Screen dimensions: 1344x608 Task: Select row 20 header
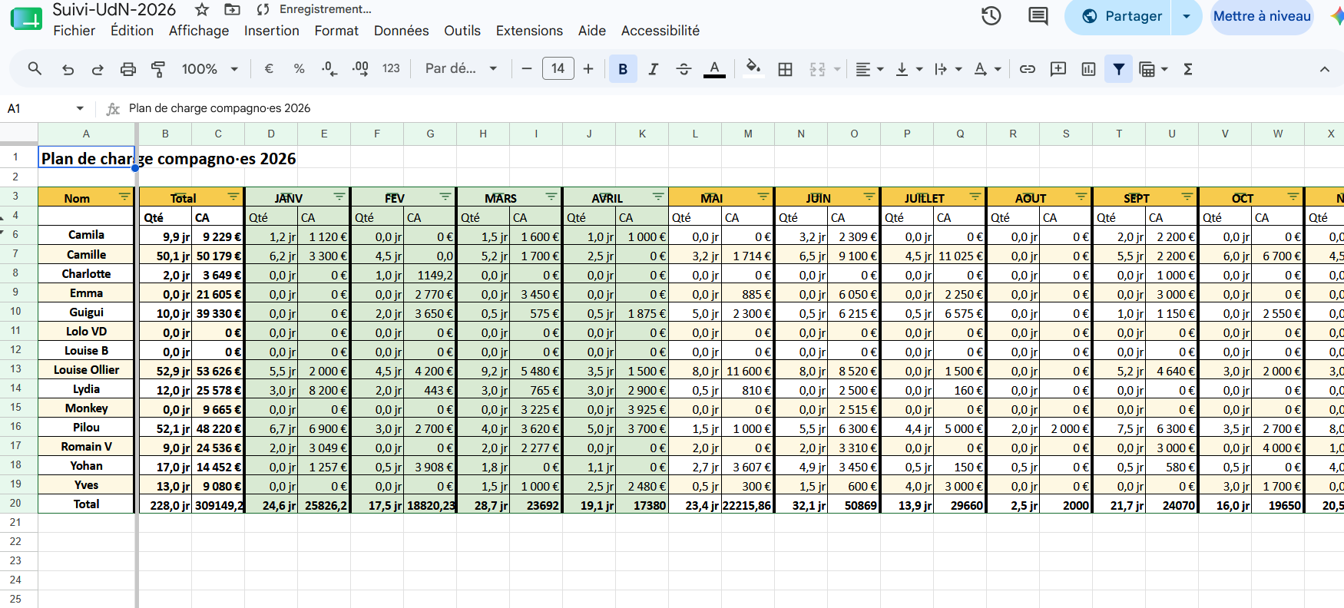click(15, 503)
